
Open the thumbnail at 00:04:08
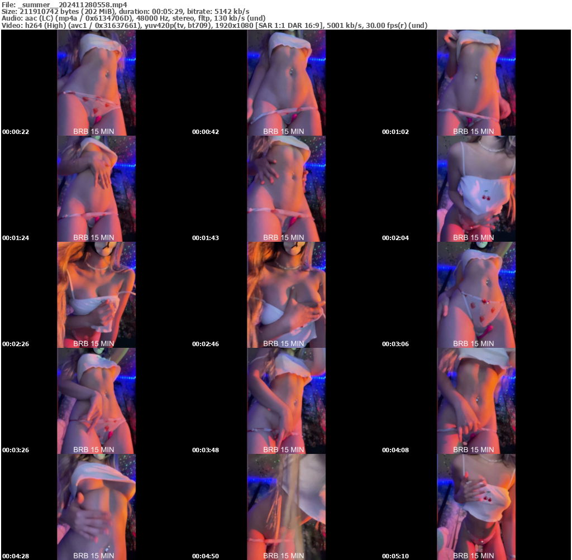coord(476,401)
